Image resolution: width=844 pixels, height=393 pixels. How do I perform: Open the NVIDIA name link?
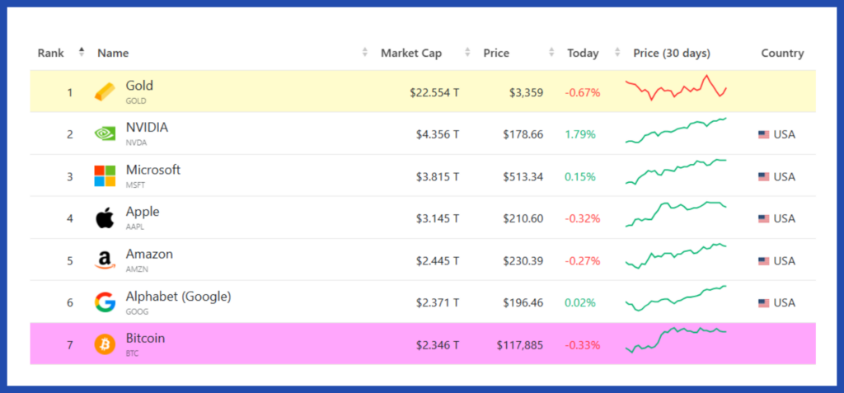click(147, 128)
